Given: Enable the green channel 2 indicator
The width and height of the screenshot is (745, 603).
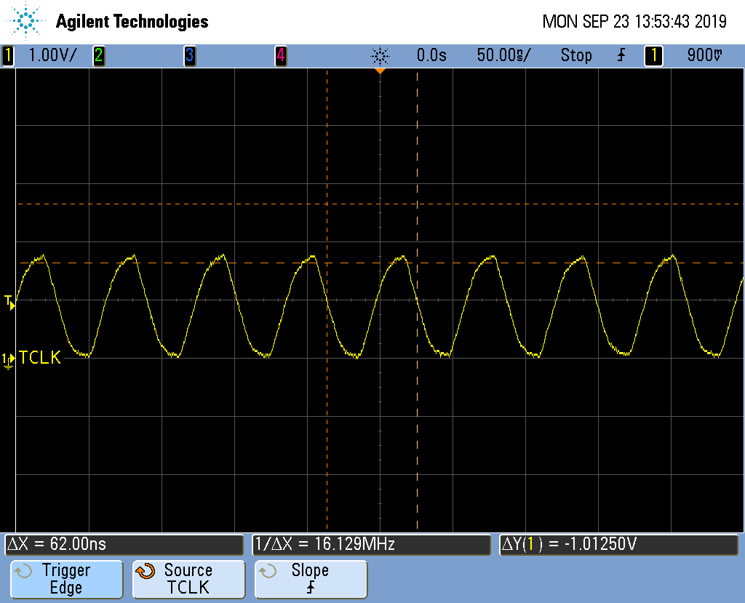Looking at the screenshot, I should [x=98, y=55].
